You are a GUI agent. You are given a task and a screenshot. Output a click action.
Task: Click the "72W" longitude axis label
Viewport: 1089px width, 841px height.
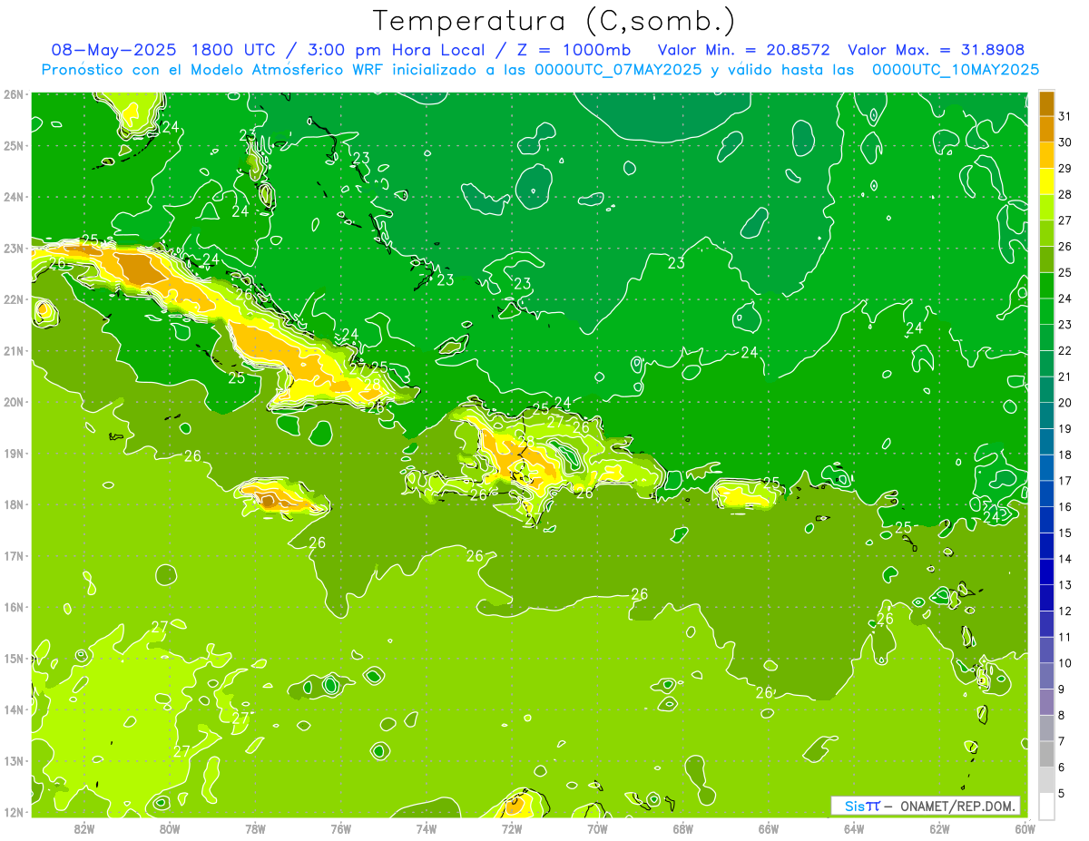pyautogui.click(x=512, y=828)
